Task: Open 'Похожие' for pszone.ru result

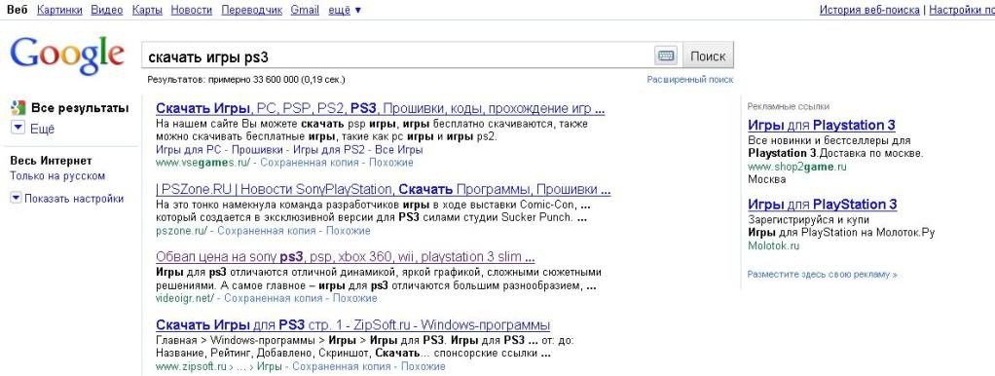Action: pyautogui.click(x=350, y=231)
